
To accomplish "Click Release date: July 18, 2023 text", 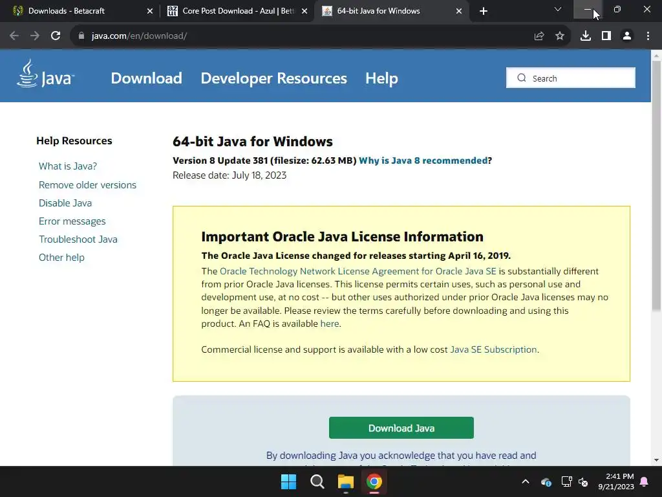I will click(x=230, y=175).
